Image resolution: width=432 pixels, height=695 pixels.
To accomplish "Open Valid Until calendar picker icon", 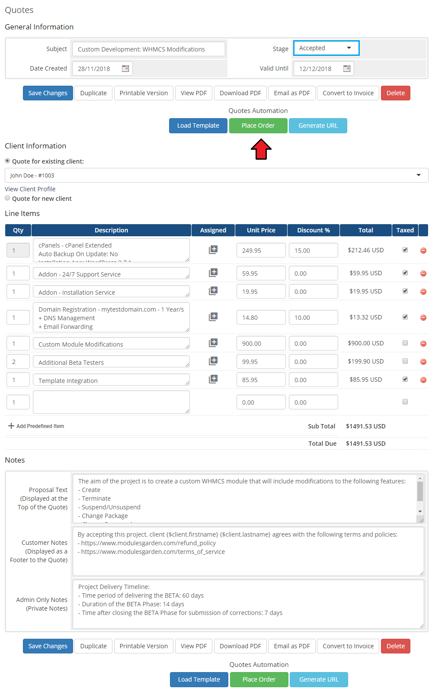I will pyautogui.click(x=347, y=68).
